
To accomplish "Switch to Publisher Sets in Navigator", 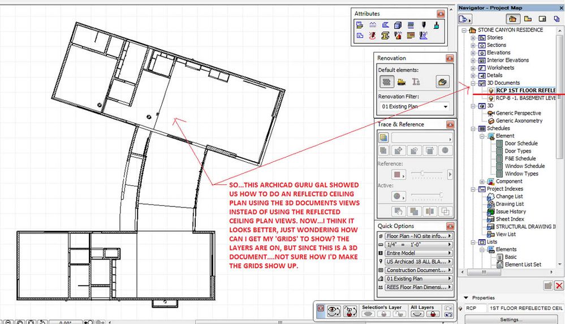I will pyautogui.click(x=557, y=19).
